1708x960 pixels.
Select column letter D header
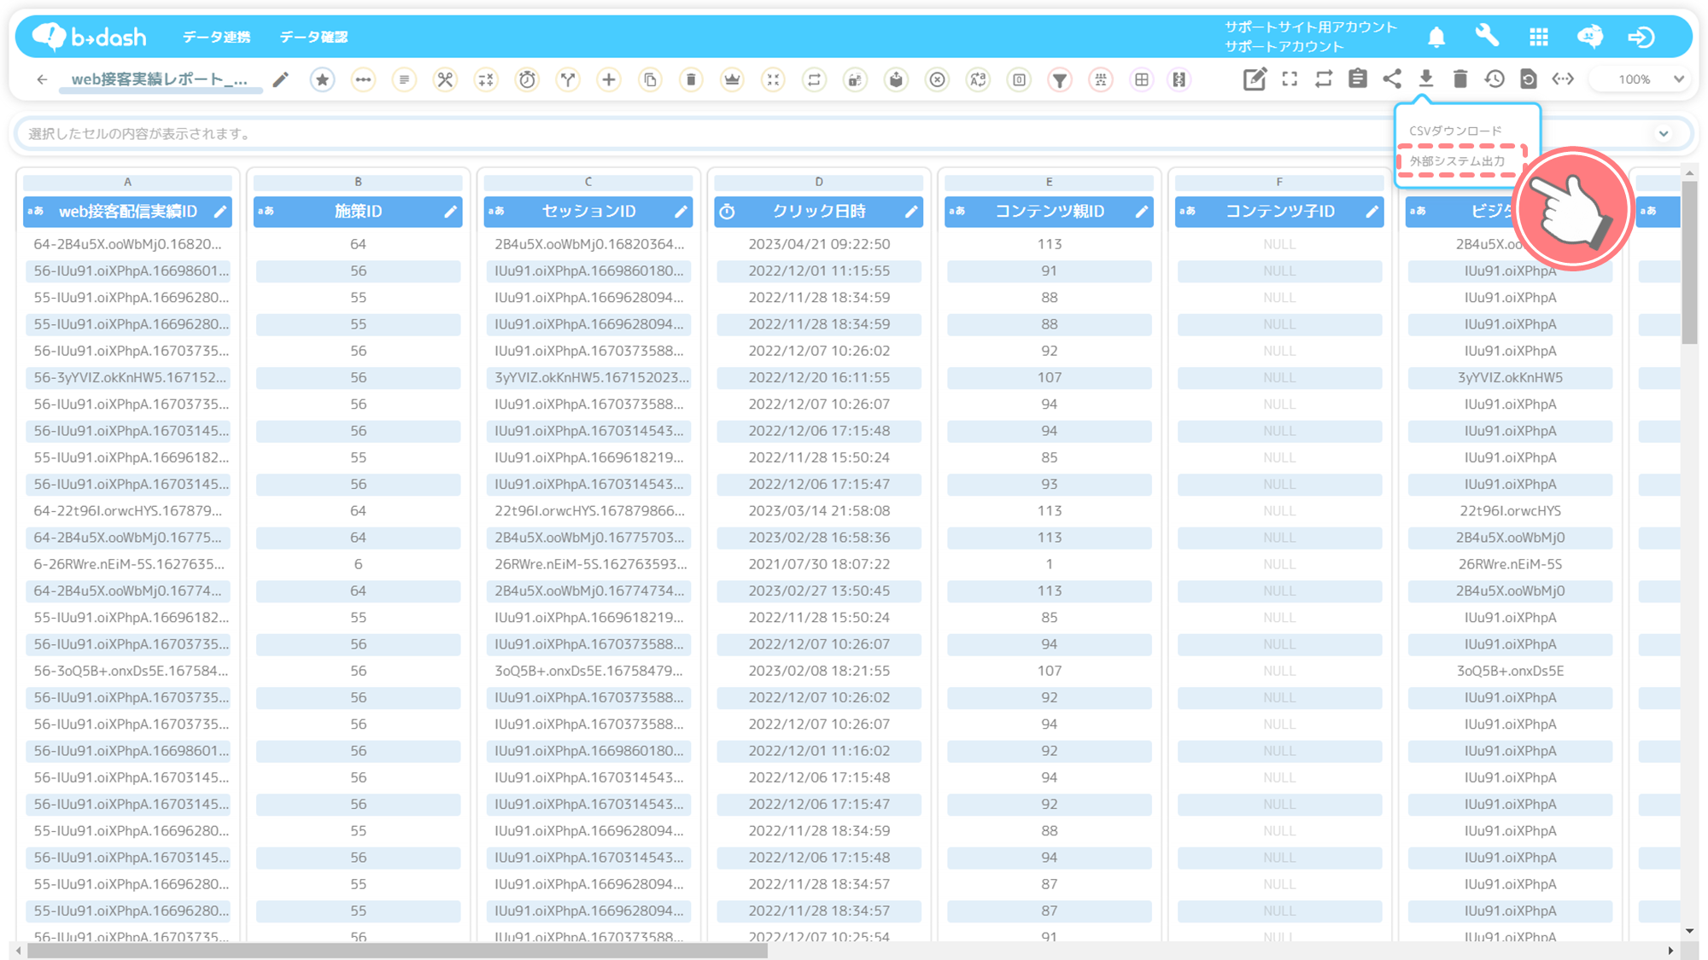(819, 182)
